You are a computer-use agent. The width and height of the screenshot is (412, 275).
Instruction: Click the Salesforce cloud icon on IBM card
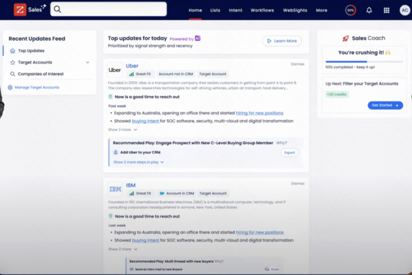click(x=162, y=193)
